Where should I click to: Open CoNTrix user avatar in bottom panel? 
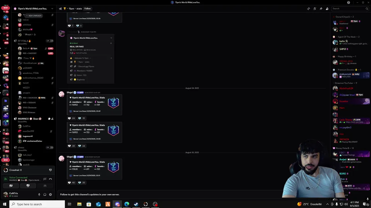tap(6, 194)
